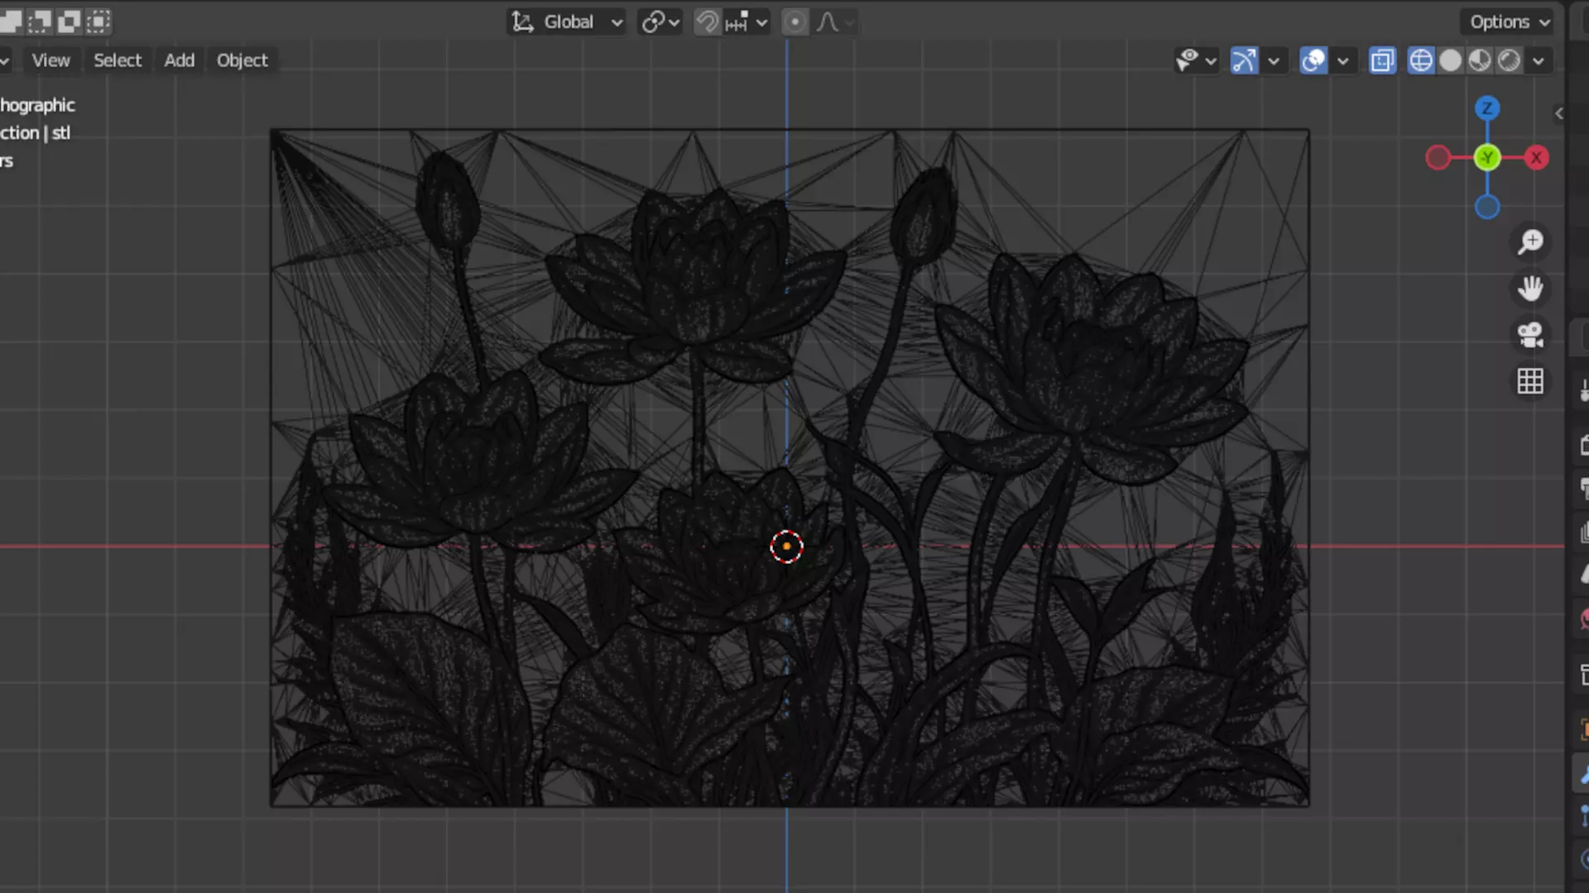Viewport: 1589px width, 893px height.
Task: Select material preview shading mode
Action: (1480, 60)
